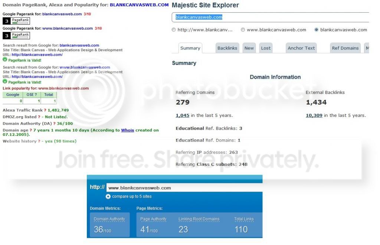Click the Alexa rank value 1,482,749

(x=58, y=110)
